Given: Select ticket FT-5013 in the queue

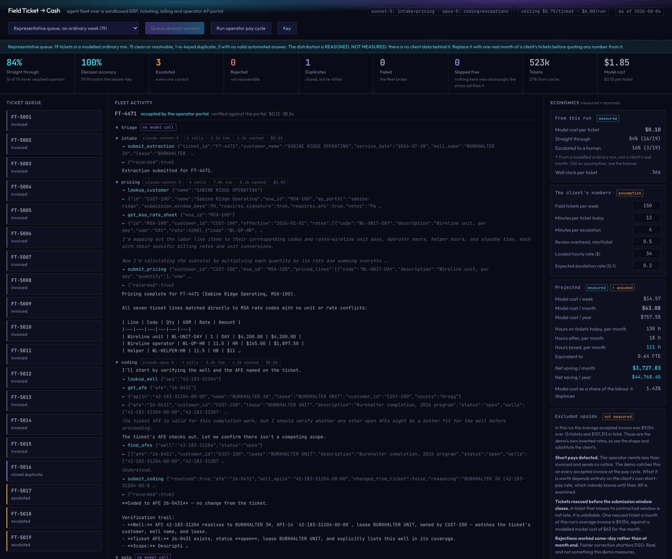Looking at the screenshot, I should coord(54,400).
